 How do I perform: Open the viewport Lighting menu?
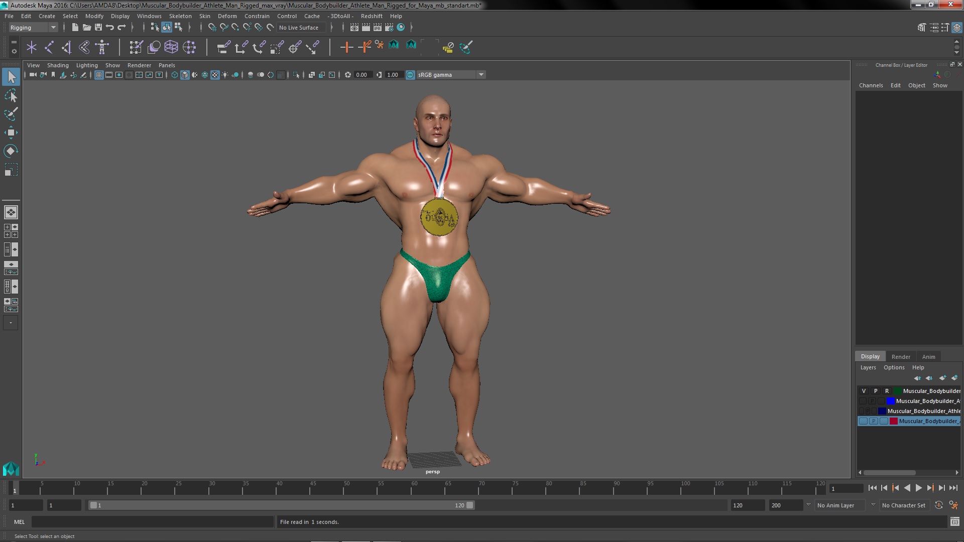click(x=87, y=65)
